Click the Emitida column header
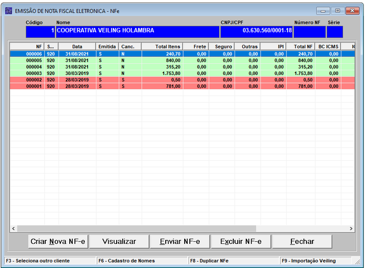 tap(107, 46)
